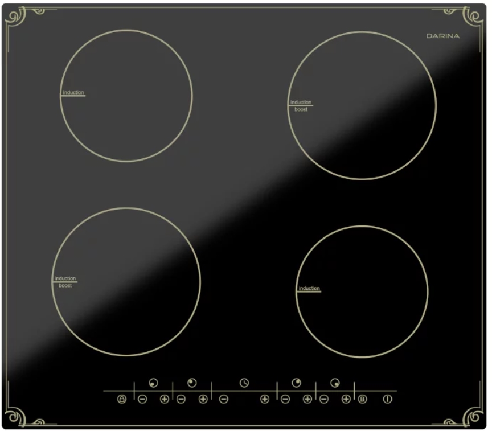
Task: Decrease the rear-right zone power with minus
Action: (x=286, y=399)
